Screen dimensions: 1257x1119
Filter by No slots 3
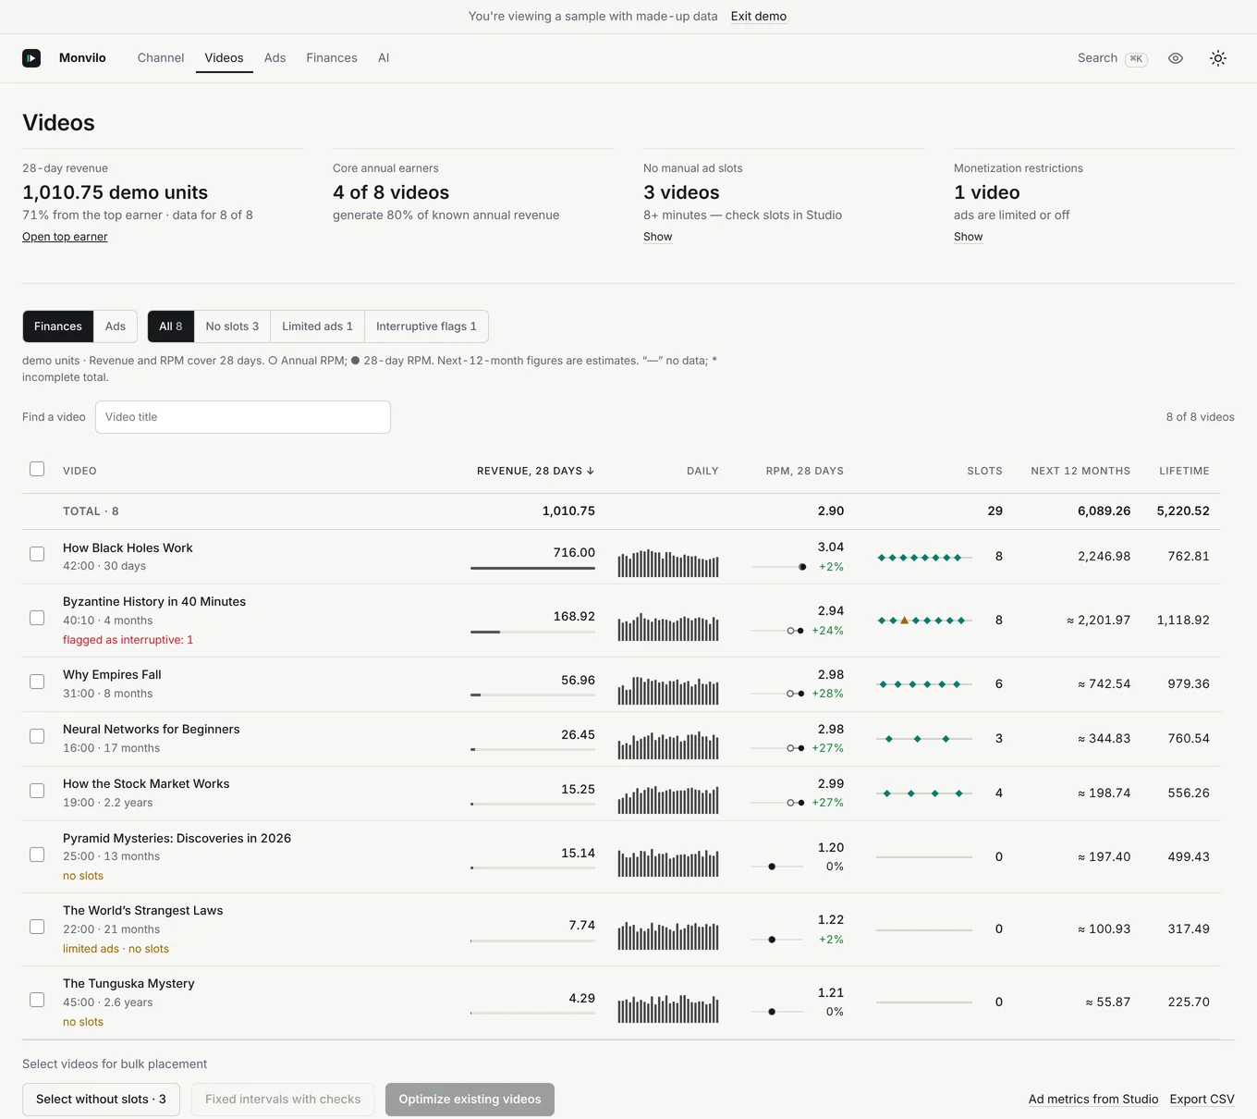[232, 326]
